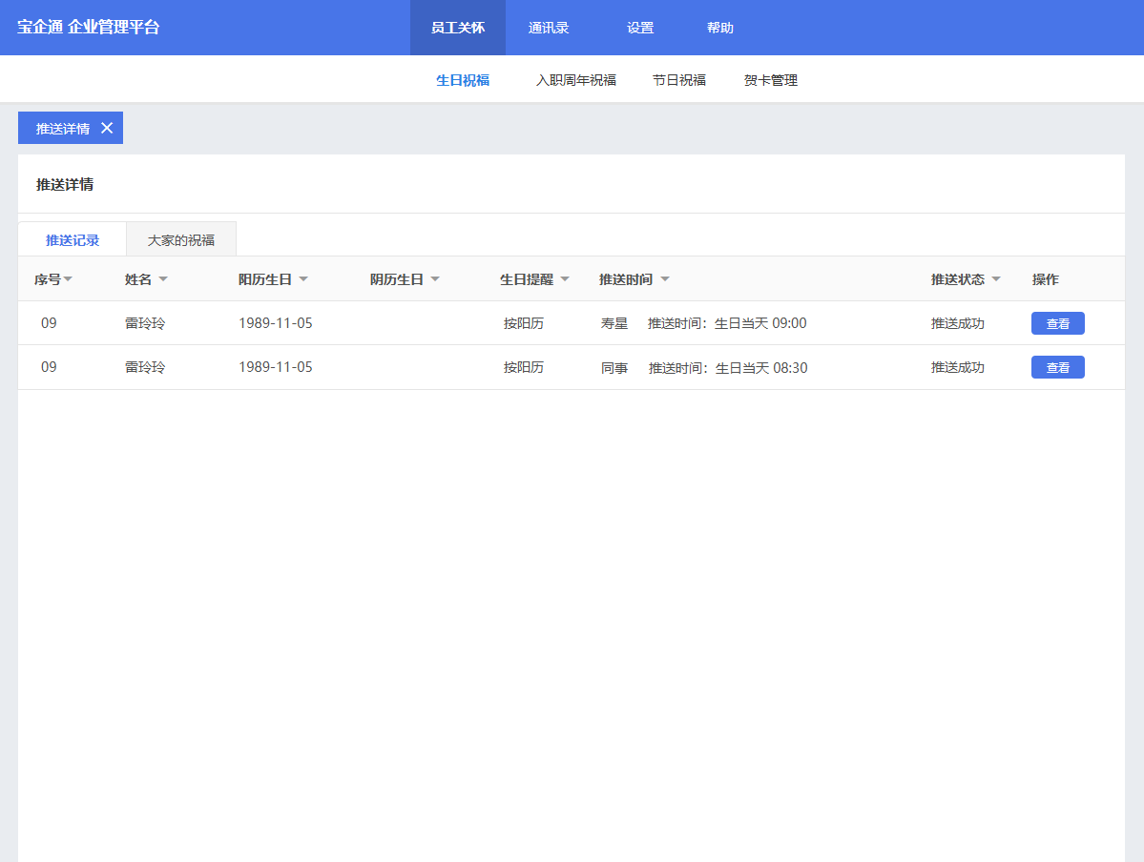Navigate to 入职周年祝福
This screenshot has height=862, width=1144.
click(576, 80)
